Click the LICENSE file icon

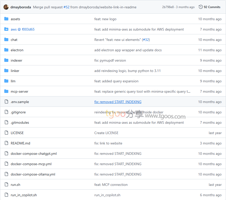pos(6,133)
